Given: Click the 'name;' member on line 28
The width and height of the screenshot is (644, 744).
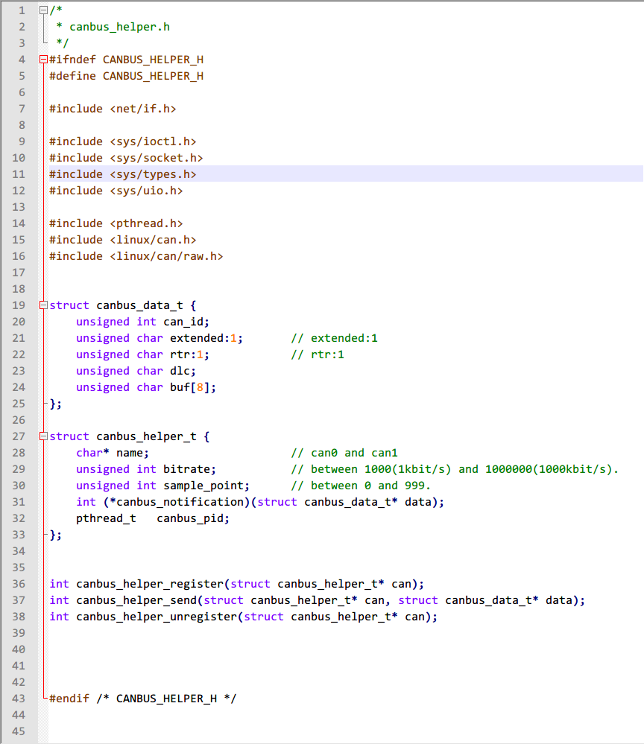Looking at the screenshot, I should click(x=133, y=453).
